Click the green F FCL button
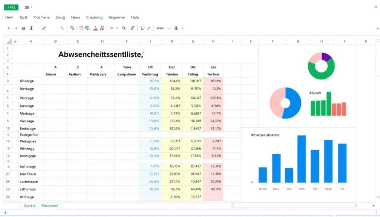The image size is (380, 217). point(11,7)
